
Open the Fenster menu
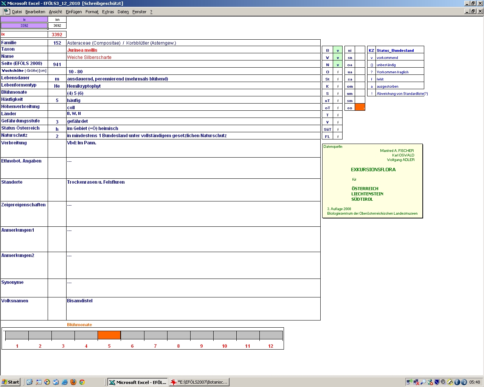pyautogui.click(x=139, y=12)
